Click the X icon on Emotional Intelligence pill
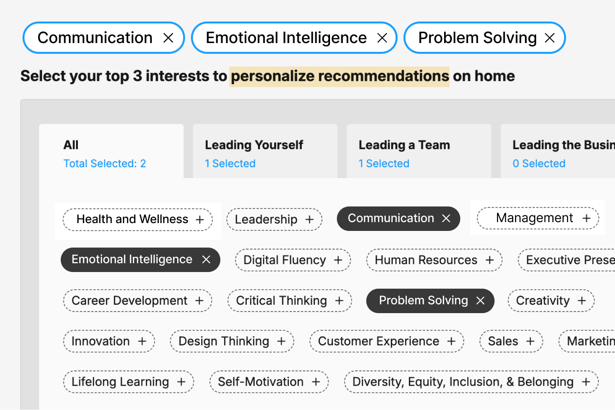 (382, 37)
